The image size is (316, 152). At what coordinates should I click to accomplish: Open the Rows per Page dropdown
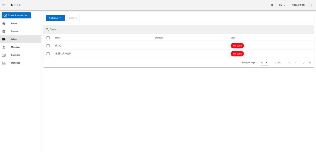264,63
